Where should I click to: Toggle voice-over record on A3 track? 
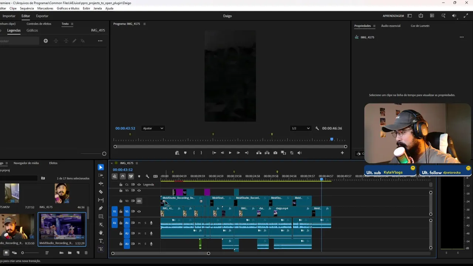151,243
